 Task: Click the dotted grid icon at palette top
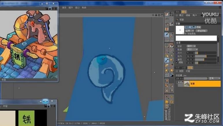click(x=172, y=14)
